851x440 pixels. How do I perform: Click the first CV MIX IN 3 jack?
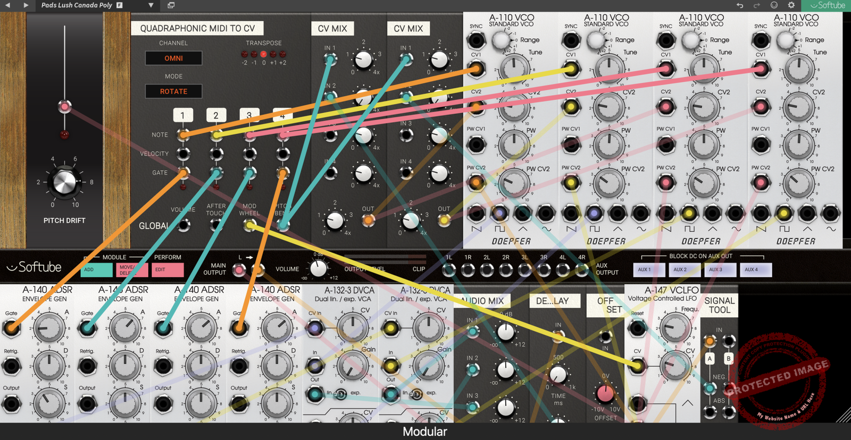coord(330,135)
